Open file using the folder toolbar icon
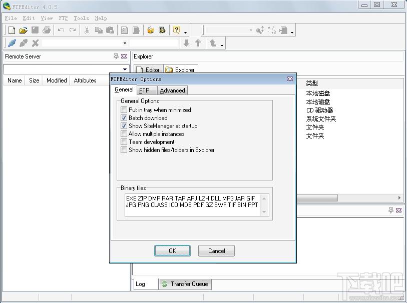 tap(23, 30)
